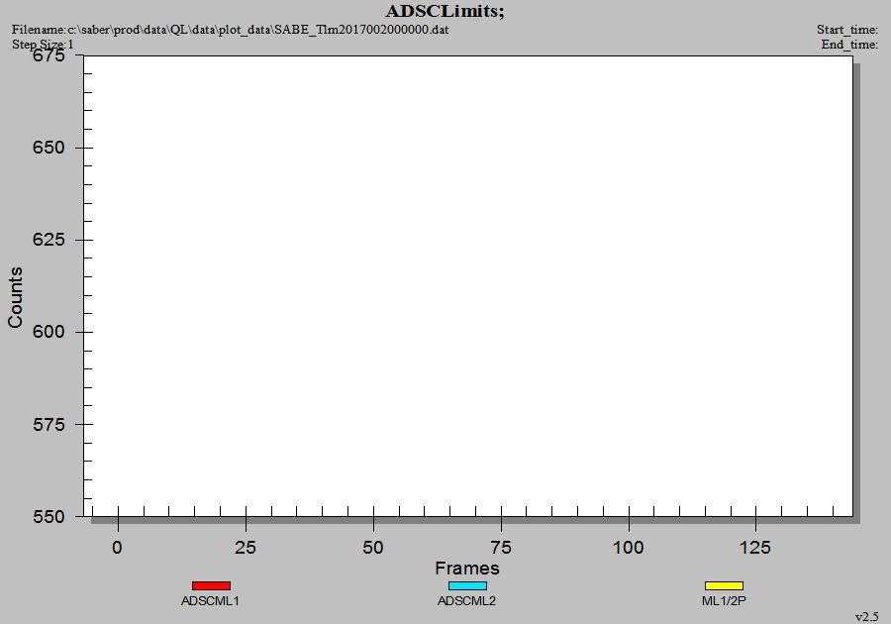The height and width of the screenshot is (624, 891).
Task: Select the ADSCML2 legend label
Action: (x=466, y=600)
